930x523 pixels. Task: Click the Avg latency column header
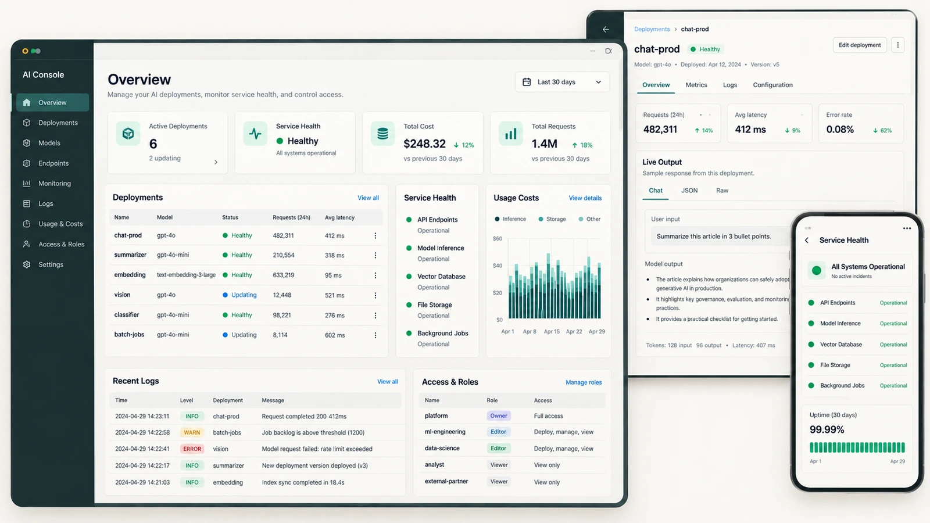click(x=339, y=217)
